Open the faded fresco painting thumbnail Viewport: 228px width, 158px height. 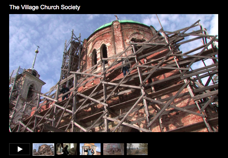pyautogui.click(x=114, y=149)
